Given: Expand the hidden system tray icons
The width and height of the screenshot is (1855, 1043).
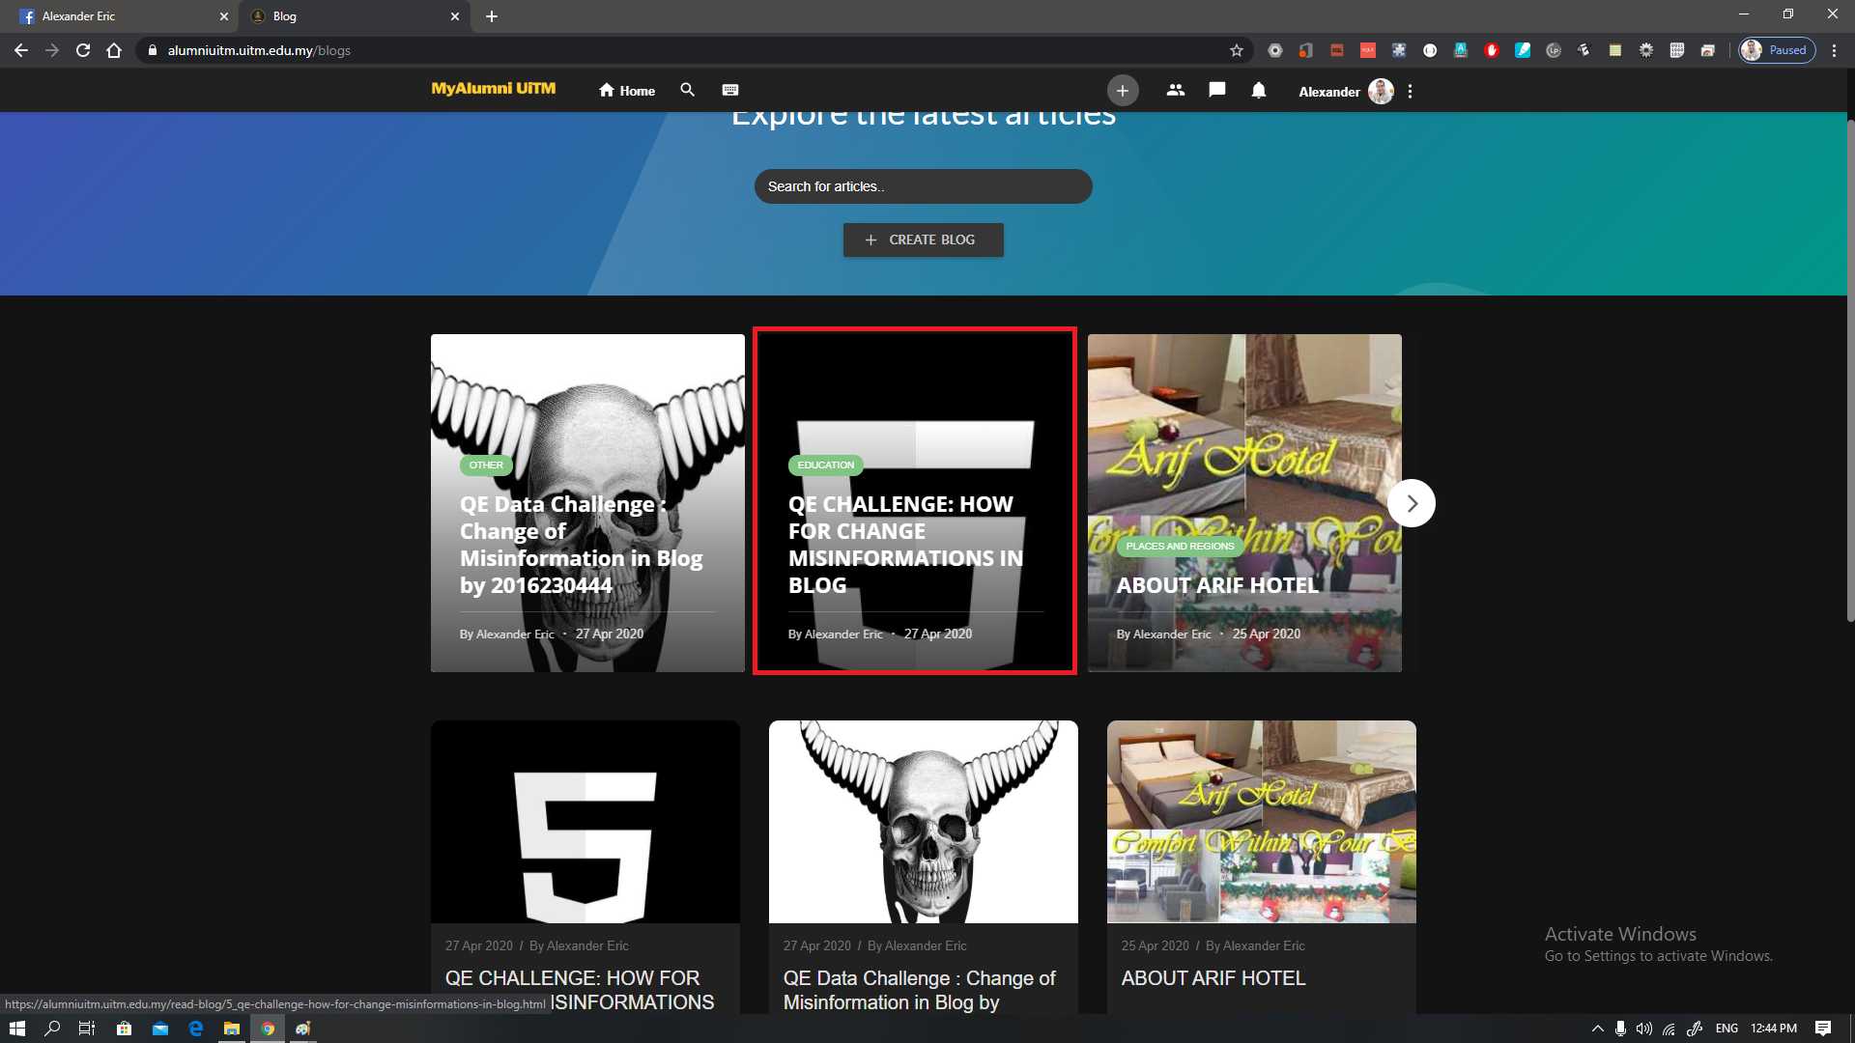Looking at the screenshot, I should [1597, 1029].
